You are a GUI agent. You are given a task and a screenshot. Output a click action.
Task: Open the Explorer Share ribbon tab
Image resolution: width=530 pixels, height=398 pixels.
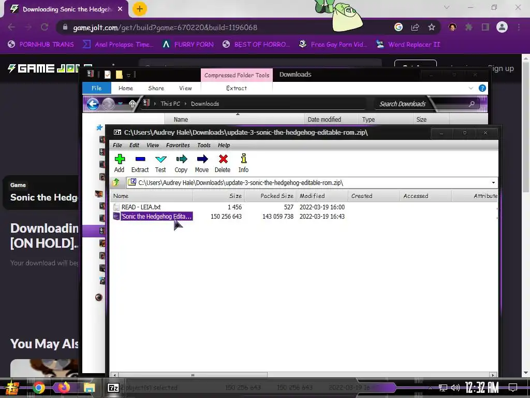(x=156, y=88)
